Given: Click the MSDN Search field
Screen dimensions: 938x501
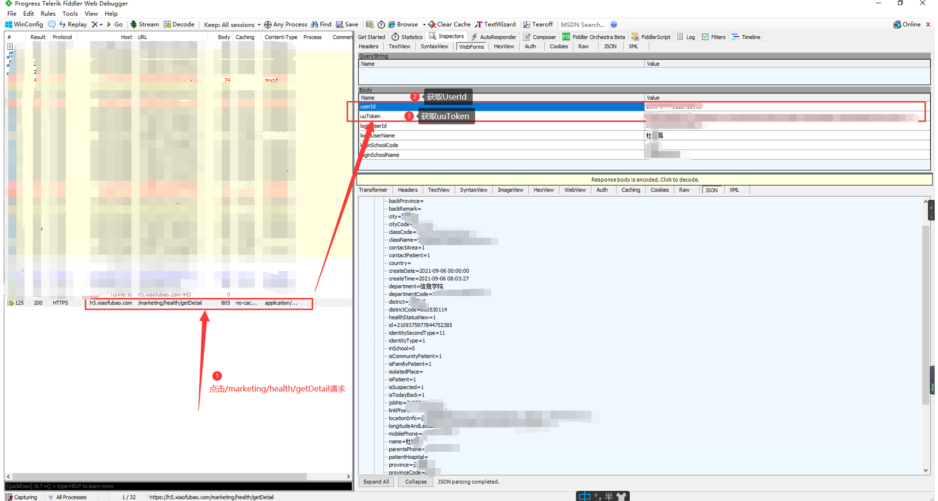Looking at the screenshot, I should [x=583, y=25].
